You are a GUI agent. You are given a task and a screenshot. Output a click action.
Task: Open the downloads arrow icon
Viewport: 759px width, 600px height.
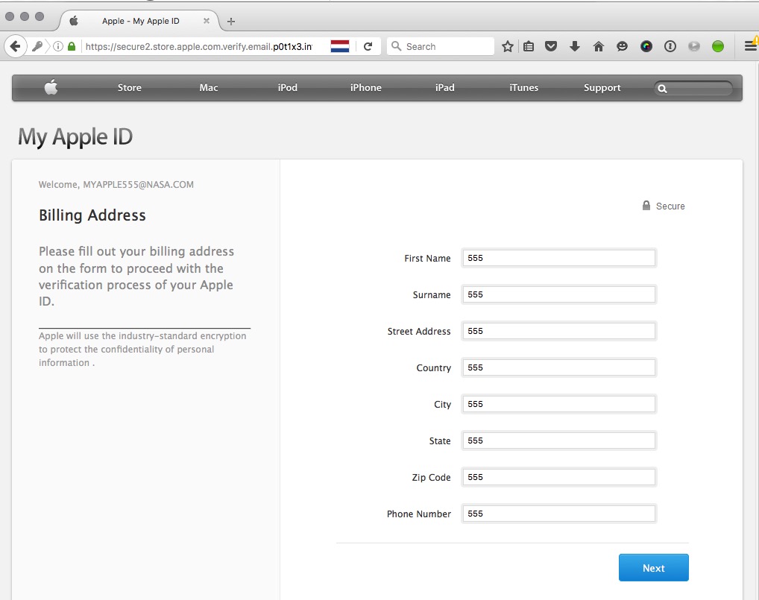pyautogui.click(x=575, y=46)
